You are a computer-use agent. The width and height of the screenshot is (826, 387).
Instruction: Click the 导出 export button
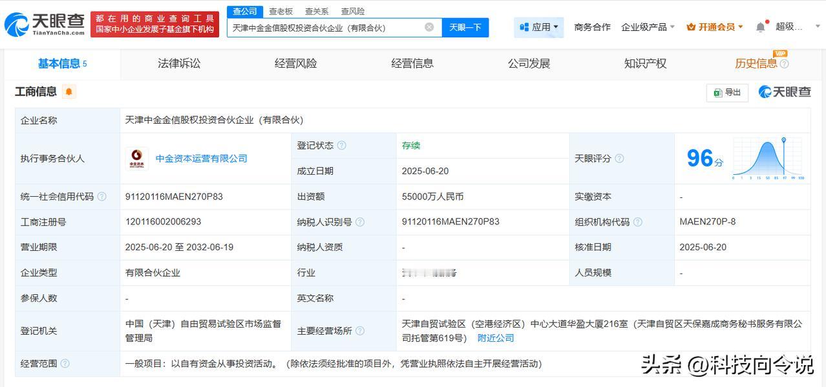727,92
